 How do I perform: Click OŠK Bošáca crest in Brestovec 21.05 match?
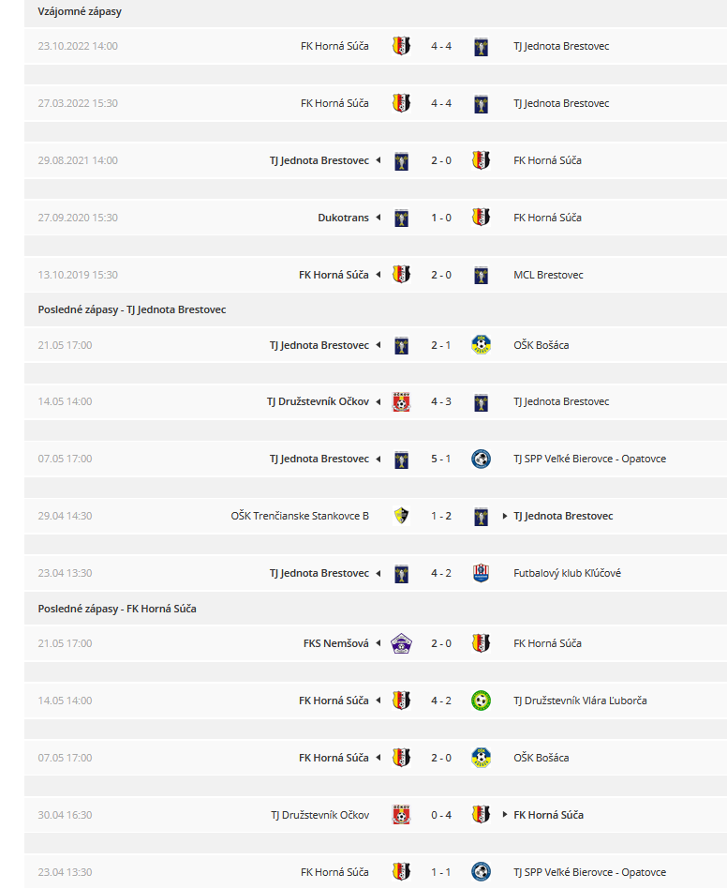point(482,345)
